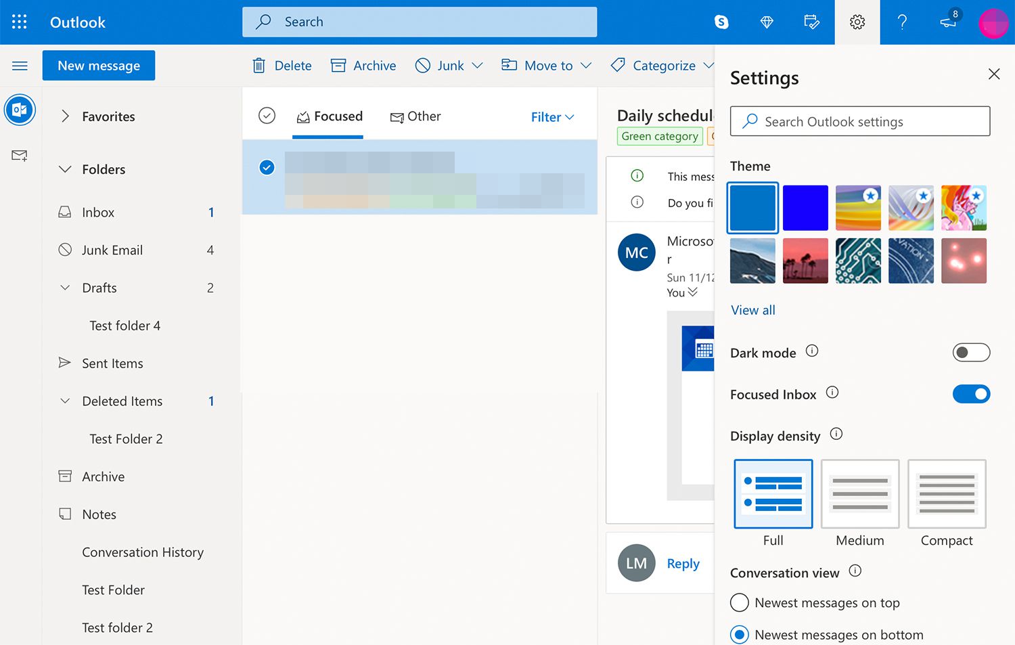This screenshot has height=645, width=1015.
Task: Select Newest messages on bottom
Action: pyautogui.click(x=740, y=635)
